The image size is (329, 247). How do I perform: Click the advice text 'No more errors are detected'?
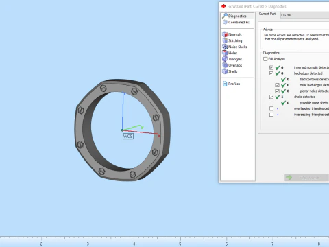pyautogui.click(x=284, y=35)
